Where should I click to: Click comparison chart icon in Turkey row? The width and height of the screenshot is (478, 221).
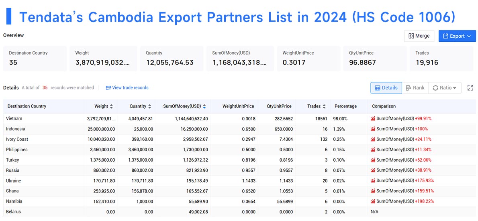tap(373, 160)
